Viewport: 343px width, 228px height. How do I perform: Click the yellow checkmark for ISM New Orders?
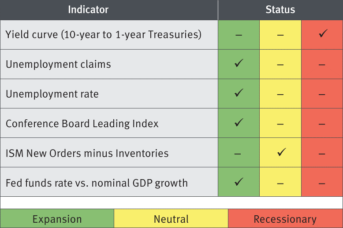[x=280, y=153]
